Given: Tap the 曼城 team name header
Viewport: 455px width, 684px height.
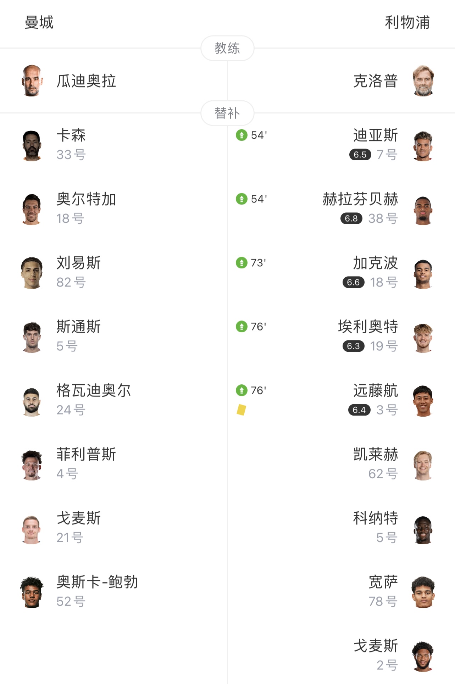Looking at the screenshot, I should [x=39, y=22].
